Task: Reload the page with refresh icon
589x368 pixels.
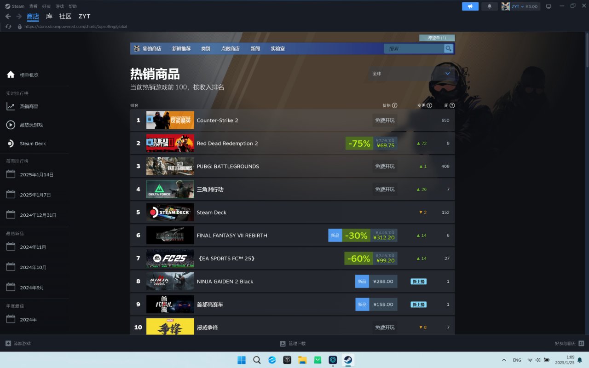Action: 8,27
